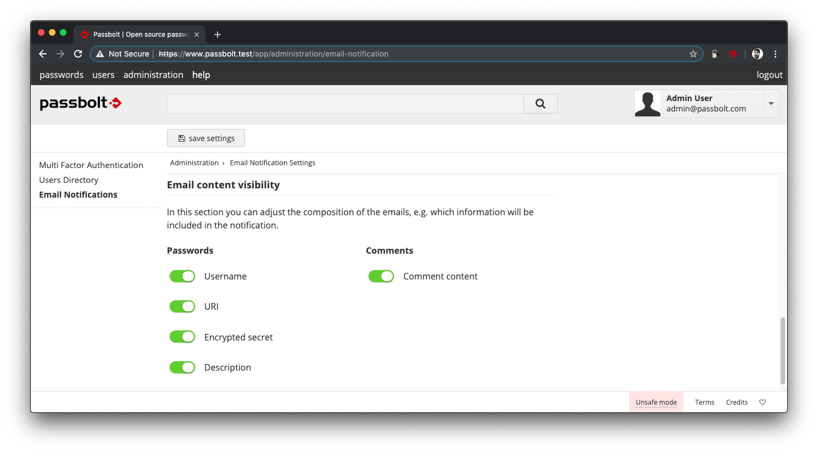Click the Administration breadcrumb
This screenshot has width=818, height=453.
pyautogui.click(x=194, y=163)
